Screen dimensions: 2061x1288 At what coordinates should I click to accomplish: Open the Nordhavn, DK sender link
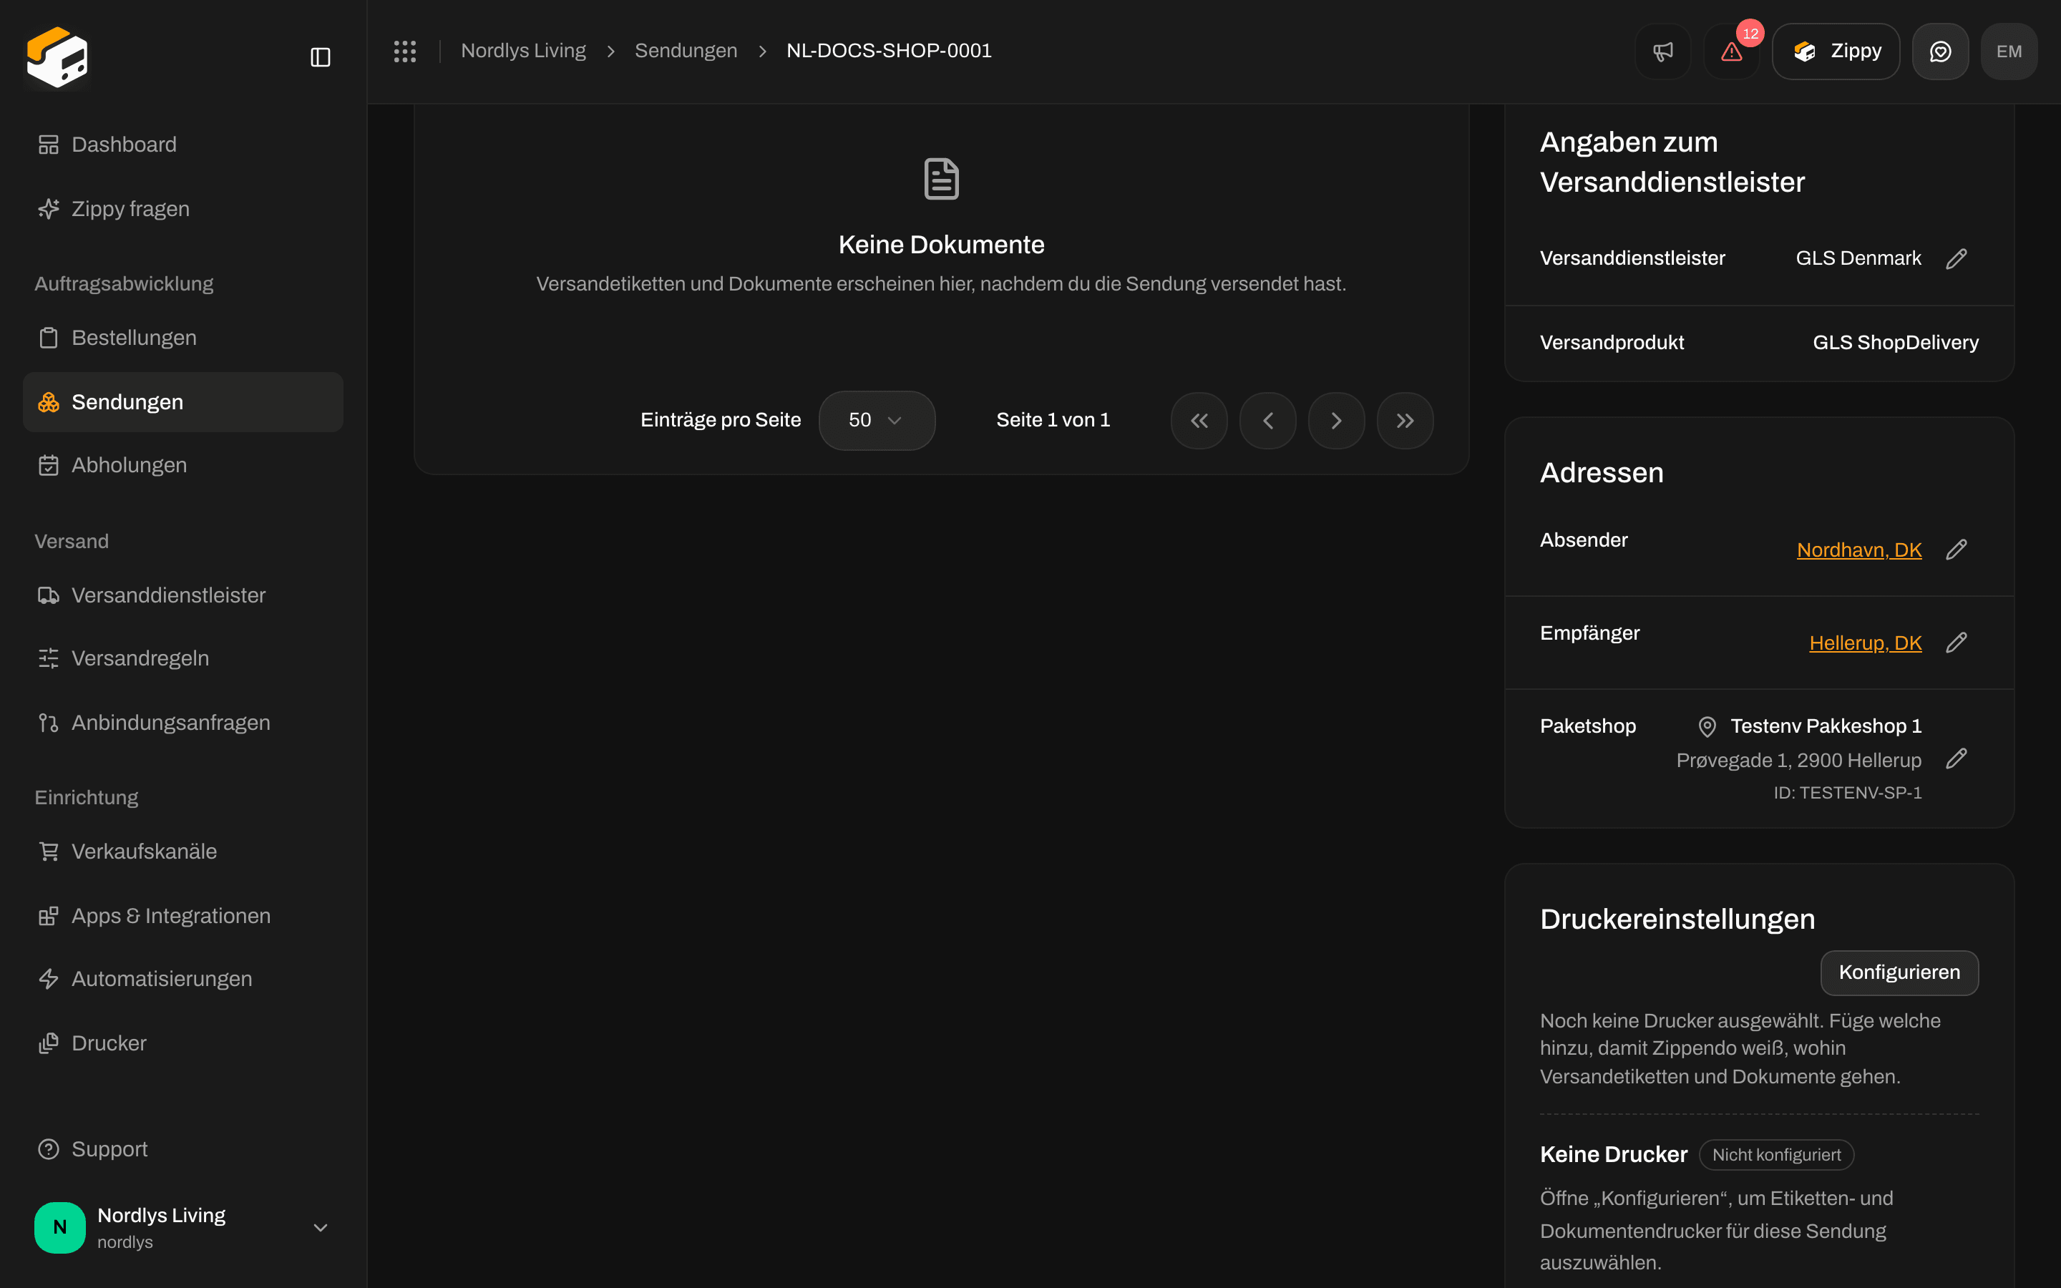point(1859,550)
